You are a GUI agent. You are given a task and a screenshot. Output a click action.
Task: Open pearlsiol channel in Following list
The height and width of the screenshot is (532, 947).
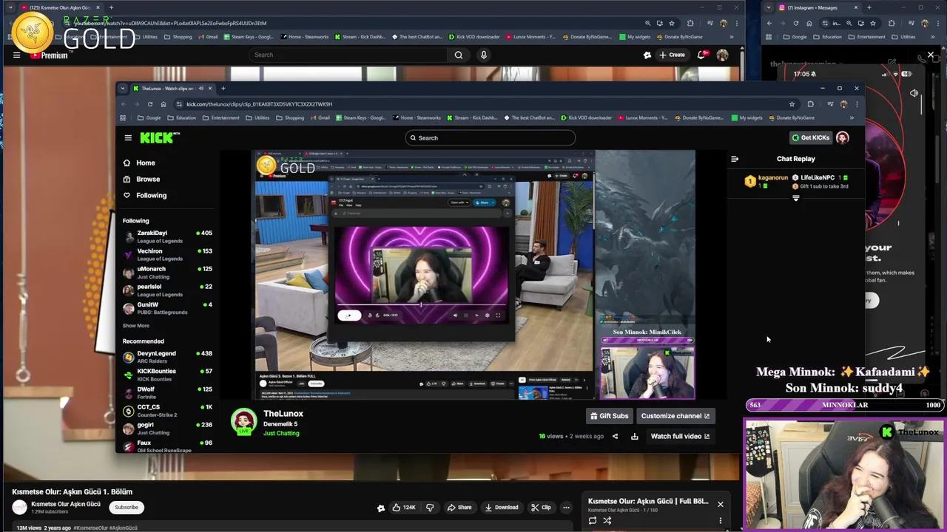point(168,290)
